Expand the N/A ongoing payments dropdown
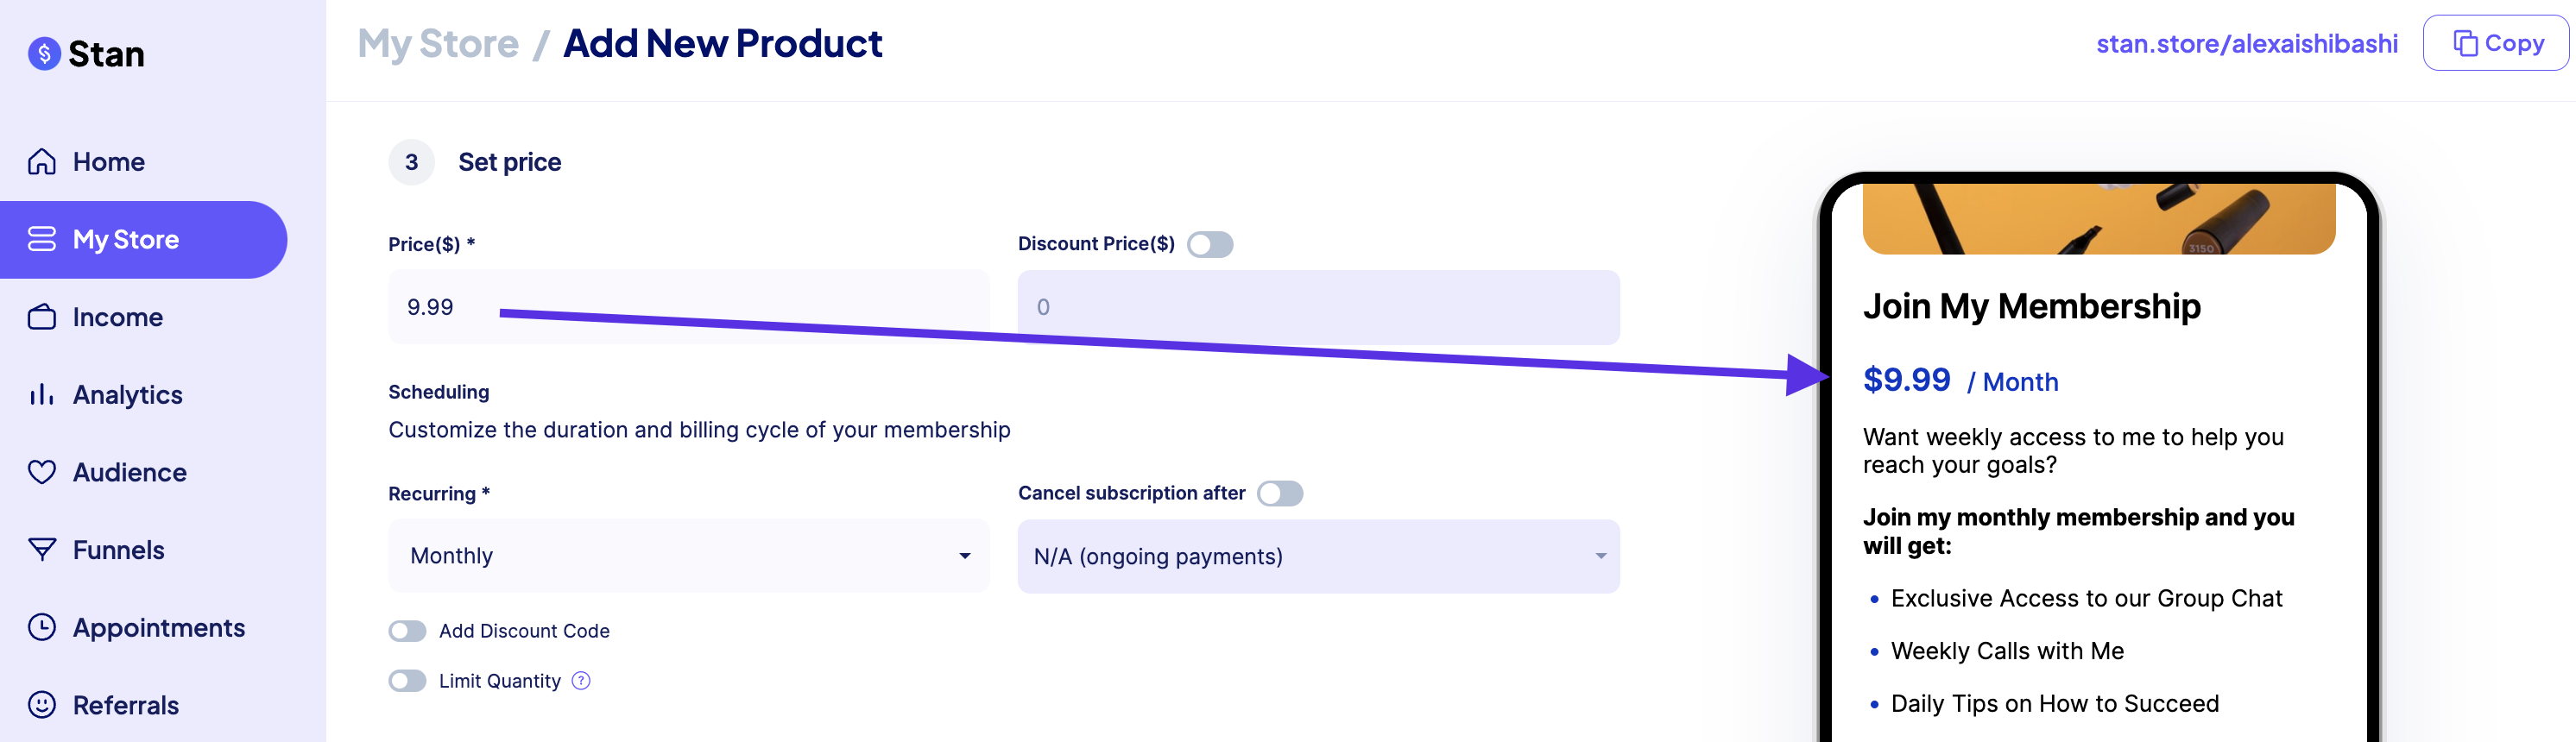 (1318, 556)
